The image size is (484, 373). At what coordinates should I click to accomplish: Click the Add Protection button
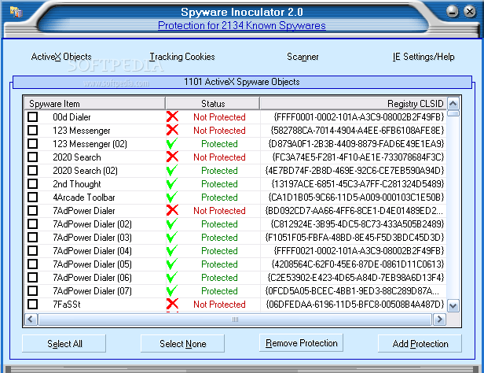tap(420, 343)
